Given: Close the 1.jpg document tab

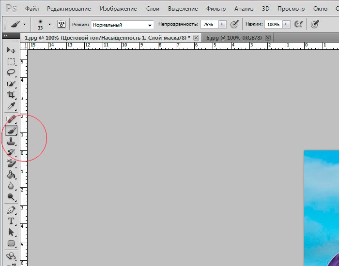Looking at the screenshot, I should point(196,38).
